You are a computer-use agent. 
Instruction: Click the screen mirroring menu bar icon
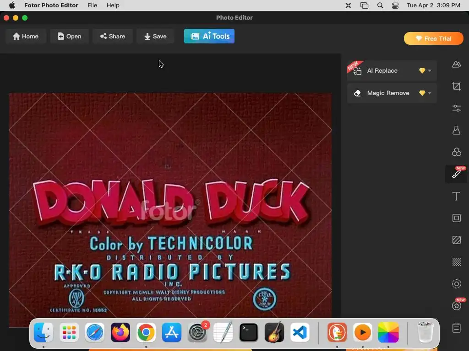pyautogui.click(x=364, y=5)
